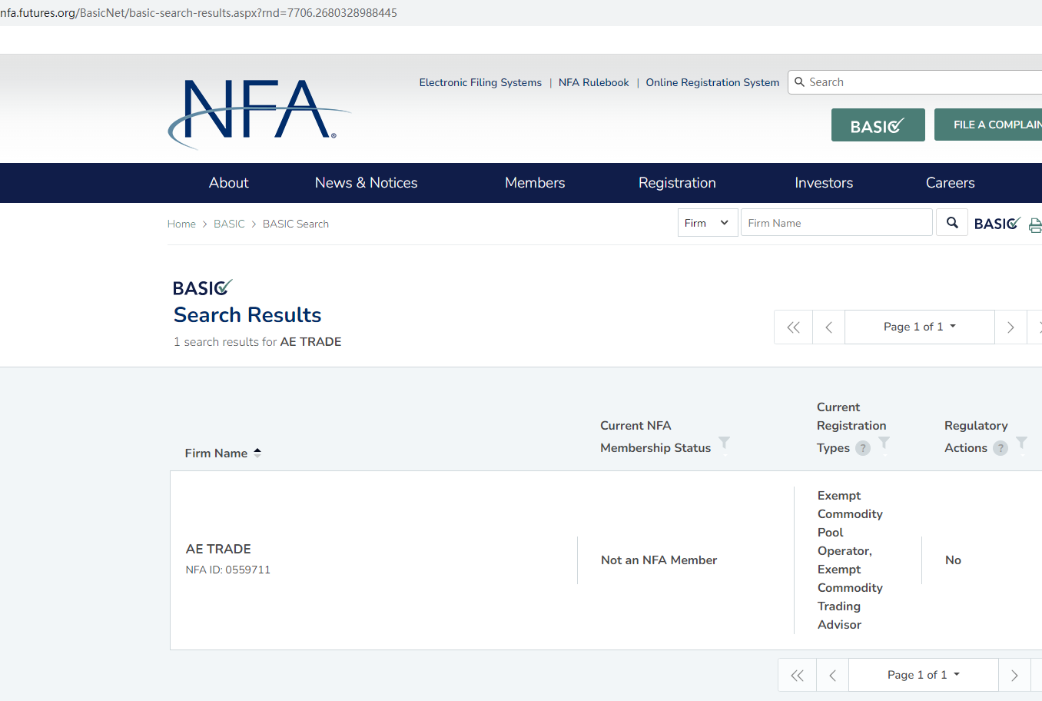
Task: Click the NFA logo
Action: tap(254, 111)
